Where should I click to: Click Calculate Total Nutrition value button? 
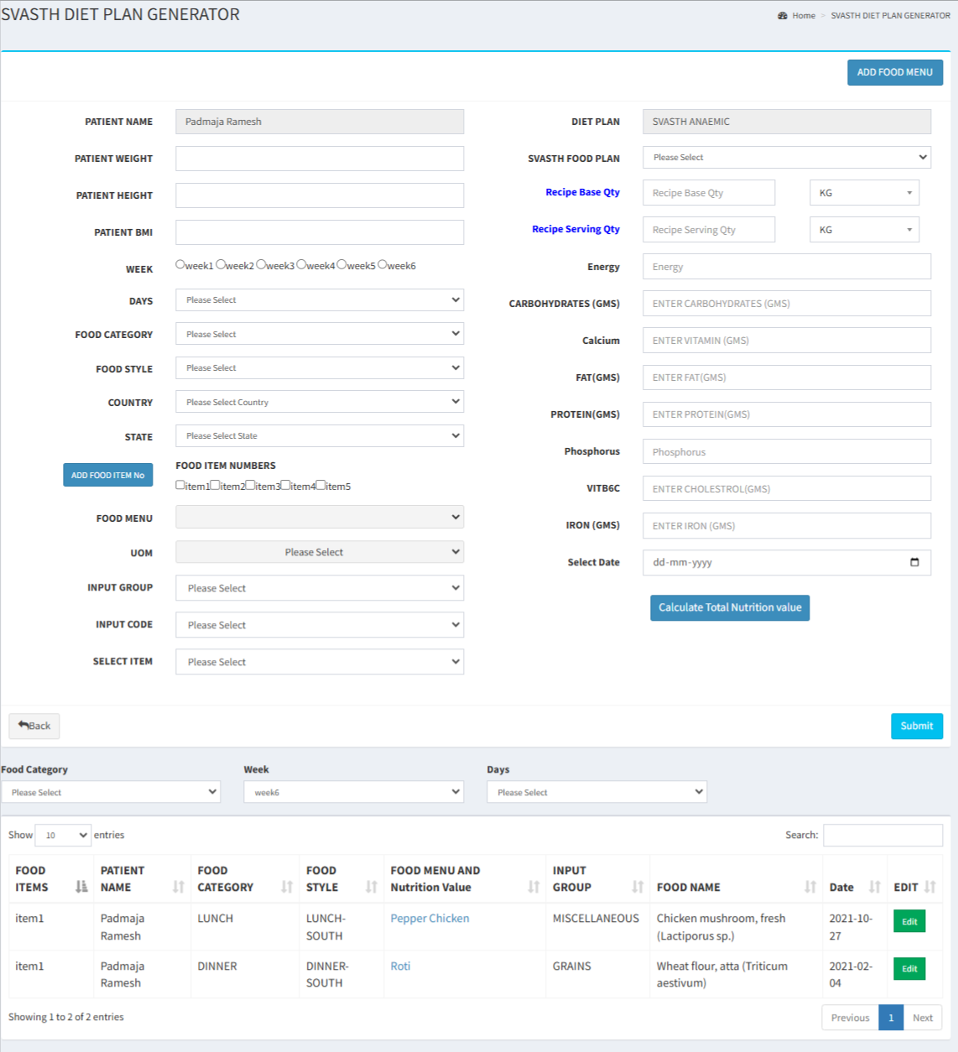pos(730,607)
